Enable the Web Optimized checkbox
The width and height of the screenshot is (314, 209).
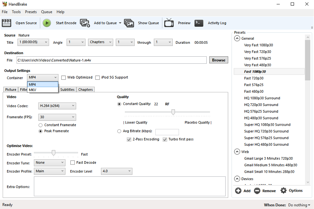[64, 77]
